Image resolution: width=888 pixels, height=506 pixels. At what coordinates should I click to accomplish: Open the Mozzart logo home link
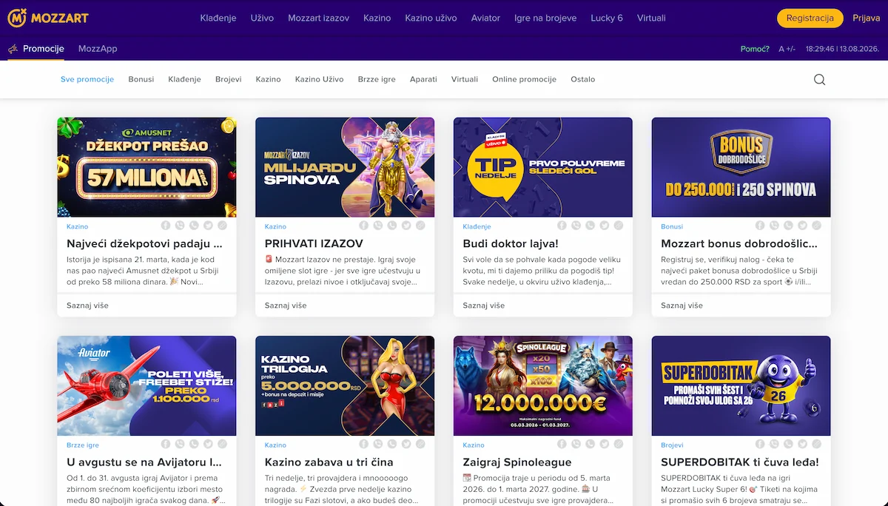point(47,18)
